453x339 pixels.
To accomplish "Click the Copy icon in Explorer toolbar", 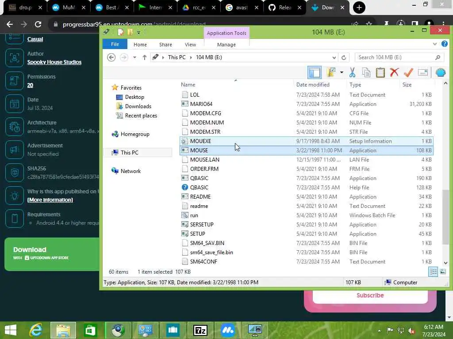I will [x=366, y=73].
